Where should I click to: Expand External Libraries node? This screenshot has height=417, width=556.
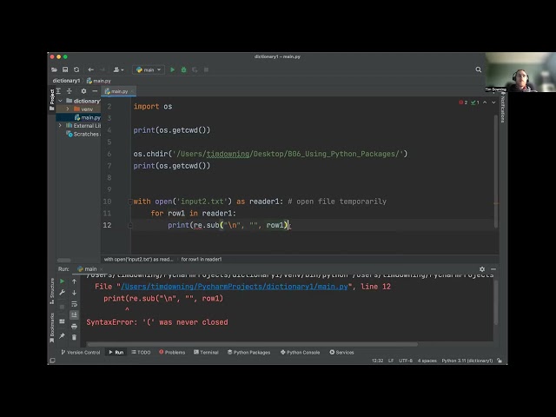click(x=60, y=125)
